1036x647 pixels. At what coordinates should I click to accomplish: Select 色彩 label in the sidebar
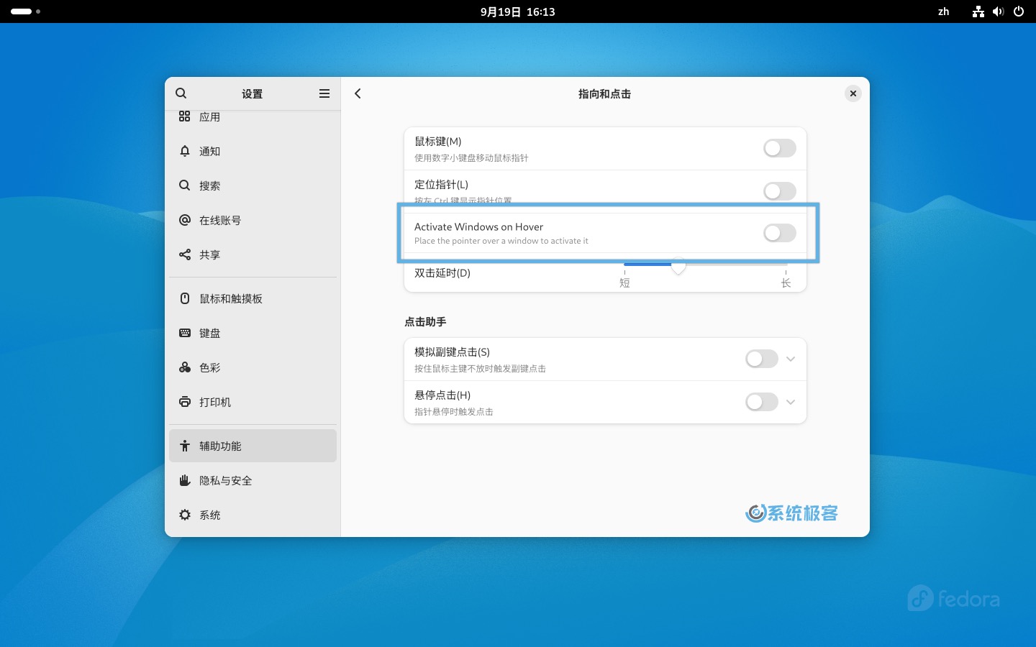pos(209,367)
